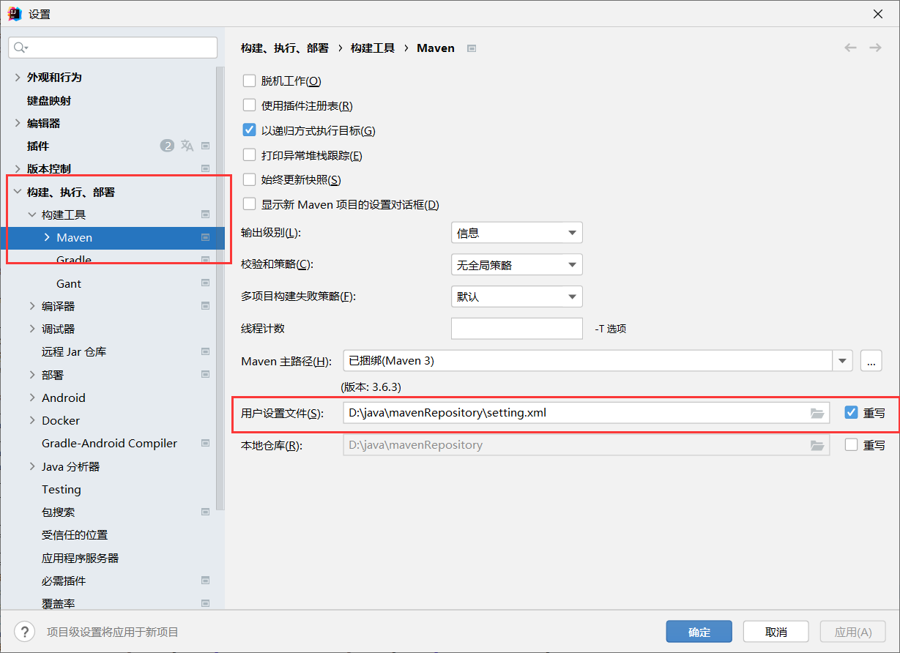This screenshot has height=653, width=900.
Task: Collapse the 构建、执行、部署 tree node
Action: click(18, 192)
